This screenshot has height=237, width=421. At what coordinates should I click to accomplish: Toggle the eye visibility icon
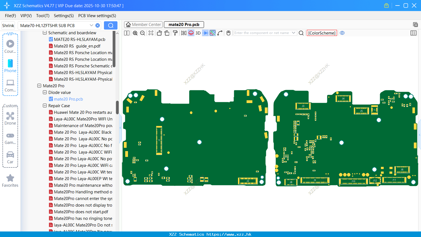pyautogui.click(x=342, y=33)
